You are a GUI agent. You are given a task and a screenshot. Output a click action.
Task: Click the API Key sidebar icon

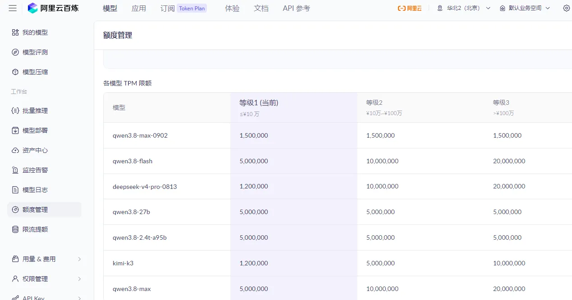tap(15, 297)
